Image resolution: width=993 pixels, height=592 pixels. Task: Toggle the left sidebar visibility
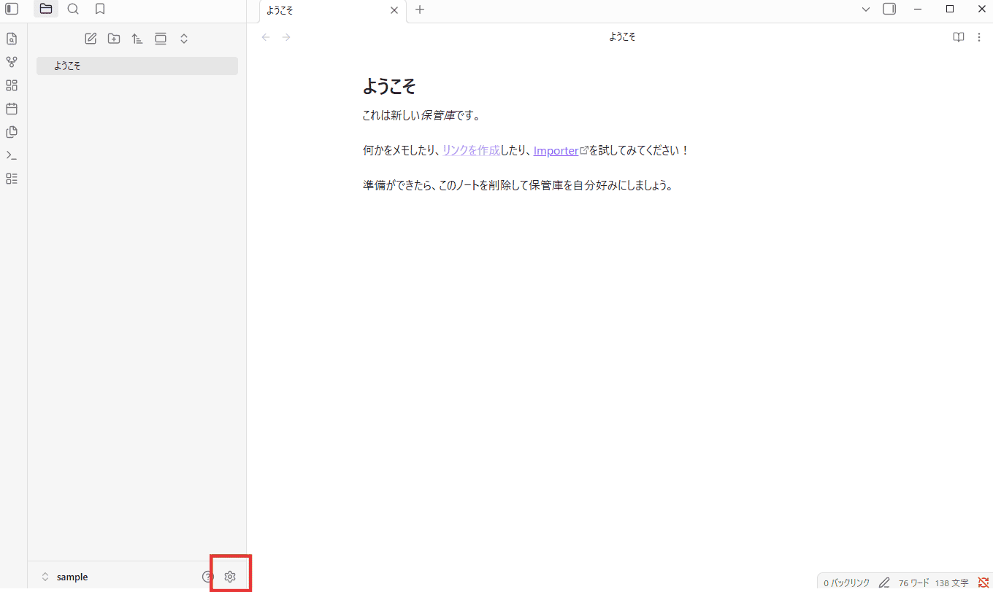tap(12, 9)
